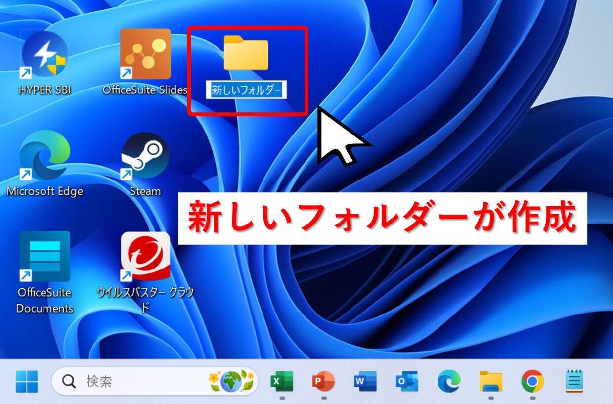This screenshot has width=613, height=404.
Task: Select the Microsoft Edge desktop shortcut
Action: click(x=44, y=155)
